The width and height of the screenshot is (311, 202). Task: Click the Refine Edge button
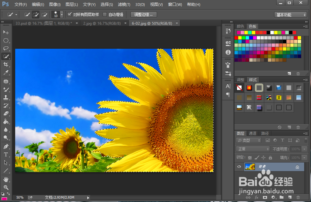point(144,15)
